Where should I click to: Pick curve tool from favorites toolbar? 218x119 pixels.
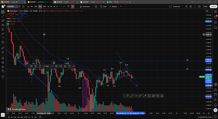pos(140,96)
